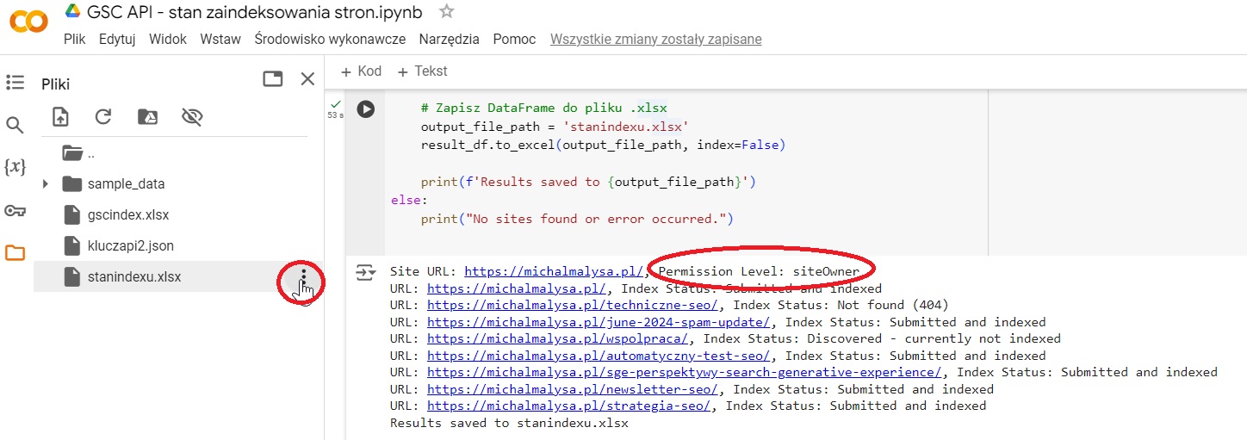Image resolution: width=1247 pixels, height=440 pixels.
Task: Open the michalmalysa.pl/newsletter-seo/ link
Action: tap(572, 389)
